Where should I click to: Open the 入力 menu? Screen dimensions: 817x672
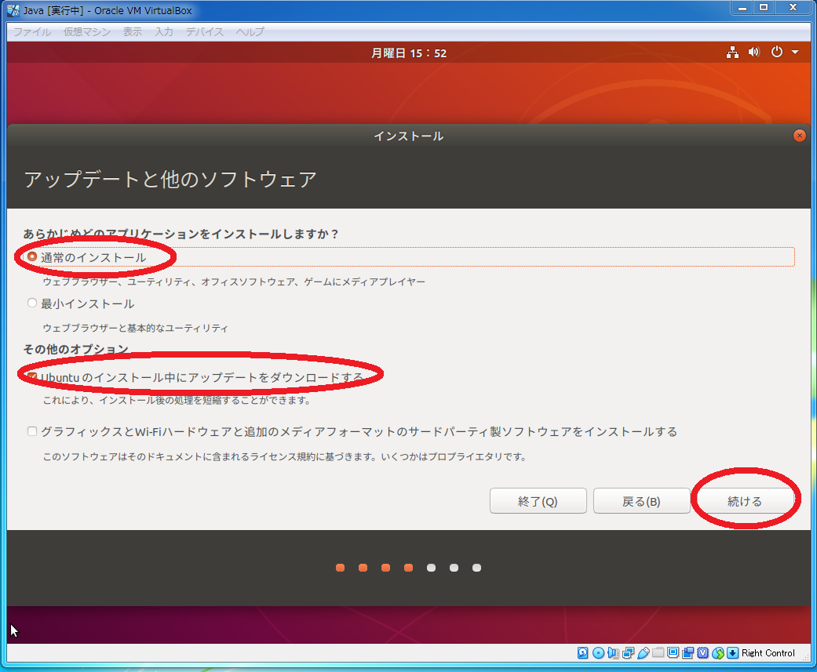coord(163,31)
